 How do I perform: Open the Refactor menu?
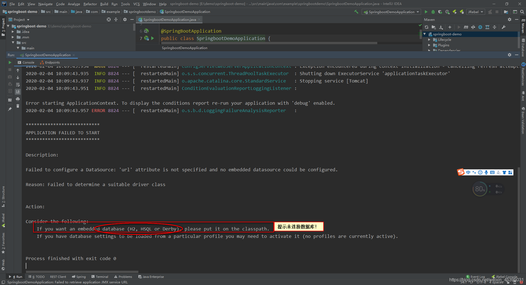[90, 4]
